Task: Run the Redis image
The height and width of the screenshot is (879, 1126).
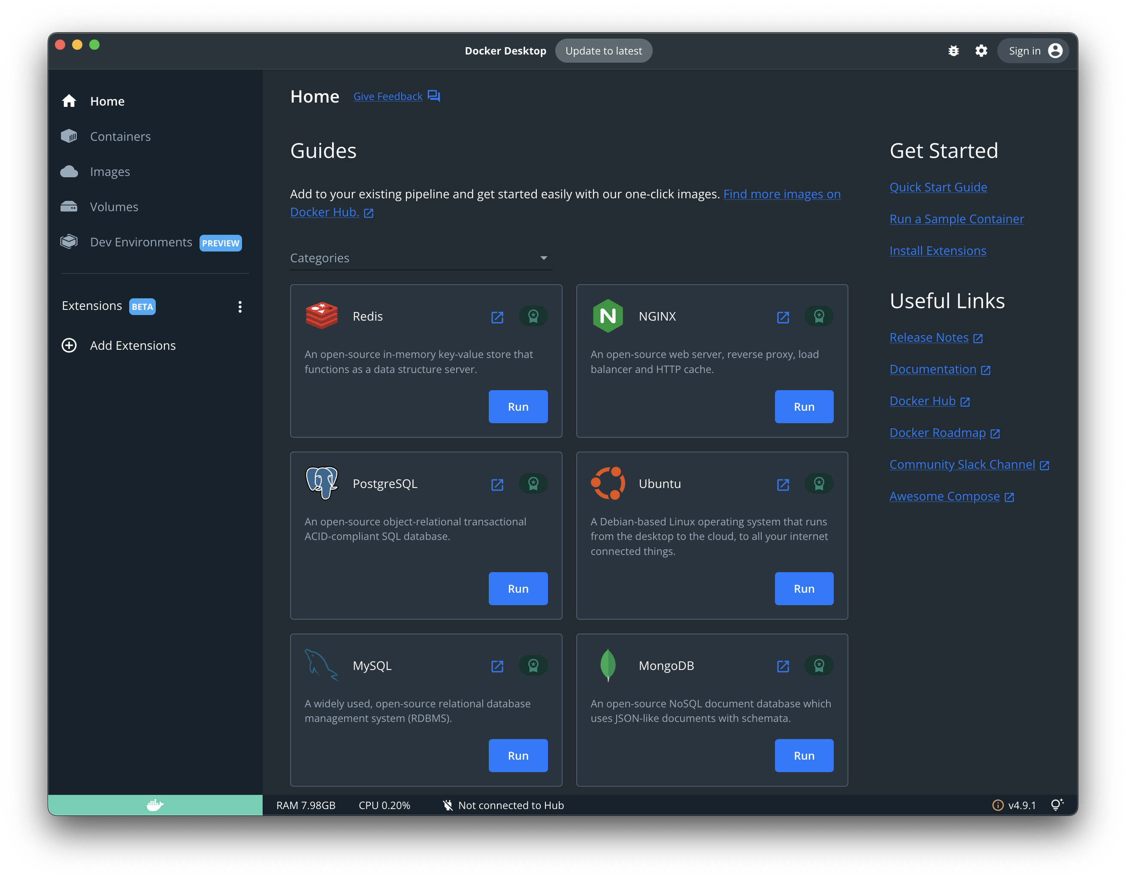Action: pyautogui.click(x=518, y=407)
